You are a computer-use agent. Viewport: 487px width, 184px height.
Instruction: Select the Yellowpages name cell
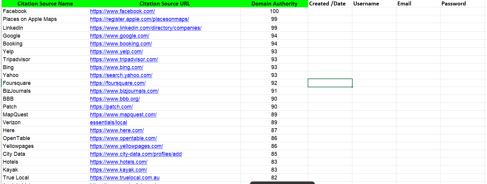click(x=45, y=146)
